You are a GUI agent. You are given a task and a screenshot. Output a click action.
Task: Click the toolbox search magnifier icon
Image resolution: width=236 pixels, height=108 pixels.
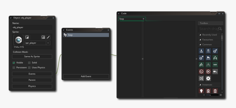click(x=220, y=28)
